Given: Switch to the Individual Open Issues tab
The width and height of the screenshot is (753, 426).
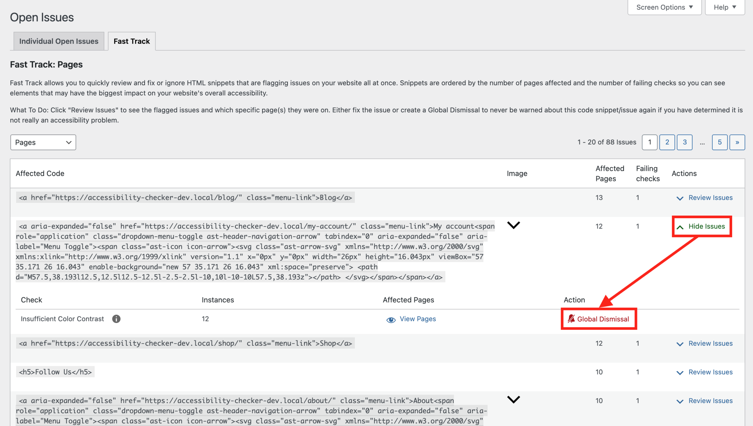Looking at the screenshot, I should (59, 41).
